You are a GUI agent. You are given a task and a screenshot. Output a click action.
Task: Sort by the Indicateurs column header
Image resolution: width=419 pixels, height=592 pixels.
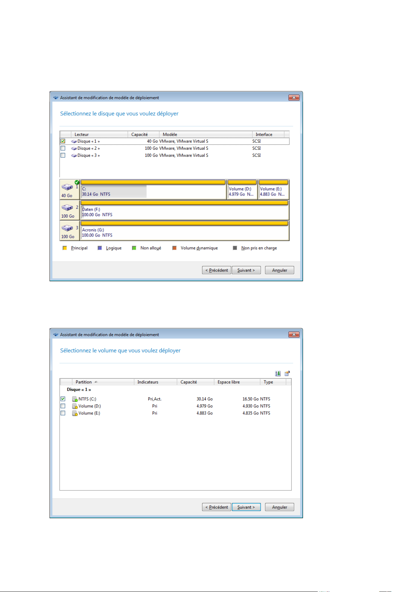[x=155, y=382]
